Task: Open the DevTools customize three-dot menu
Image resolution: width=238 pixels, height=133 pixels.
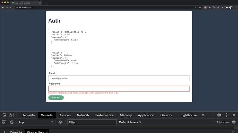Action: [x=226, y=115]
